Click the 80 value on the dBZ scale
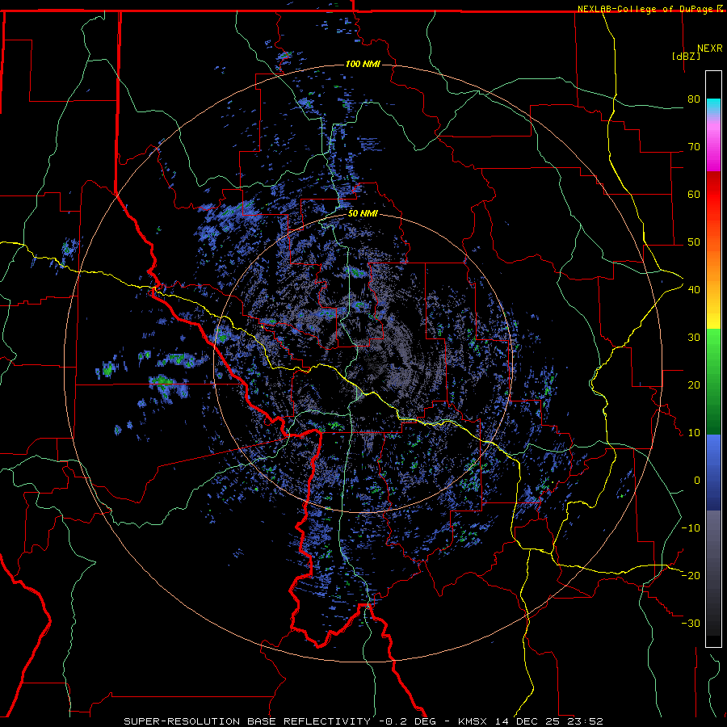The image size is (727, 727). tap(694, 99)
